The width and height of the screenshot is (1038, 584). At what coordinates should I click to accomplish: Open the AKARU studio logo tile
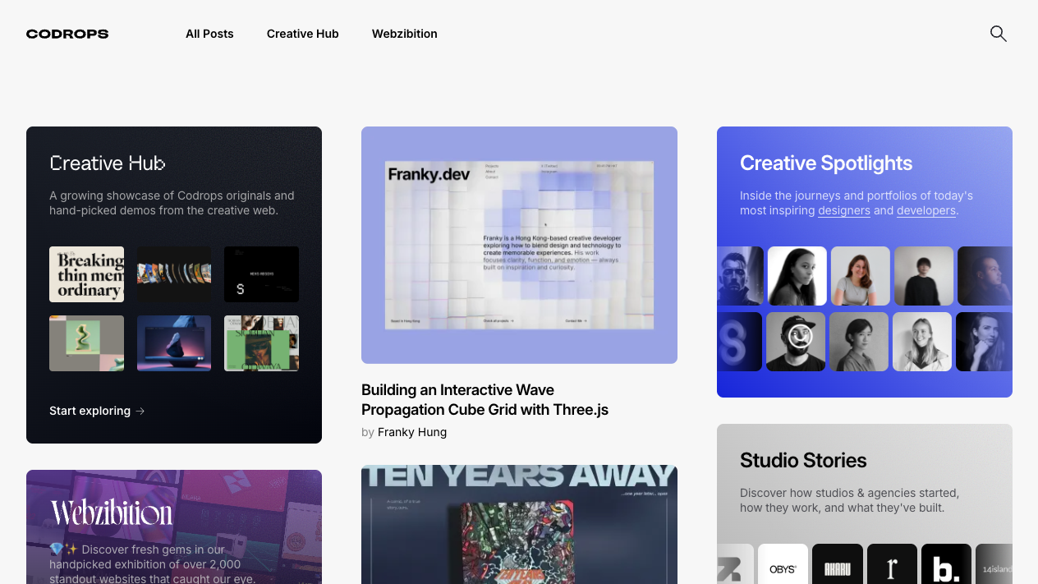[x=838, y=564]
